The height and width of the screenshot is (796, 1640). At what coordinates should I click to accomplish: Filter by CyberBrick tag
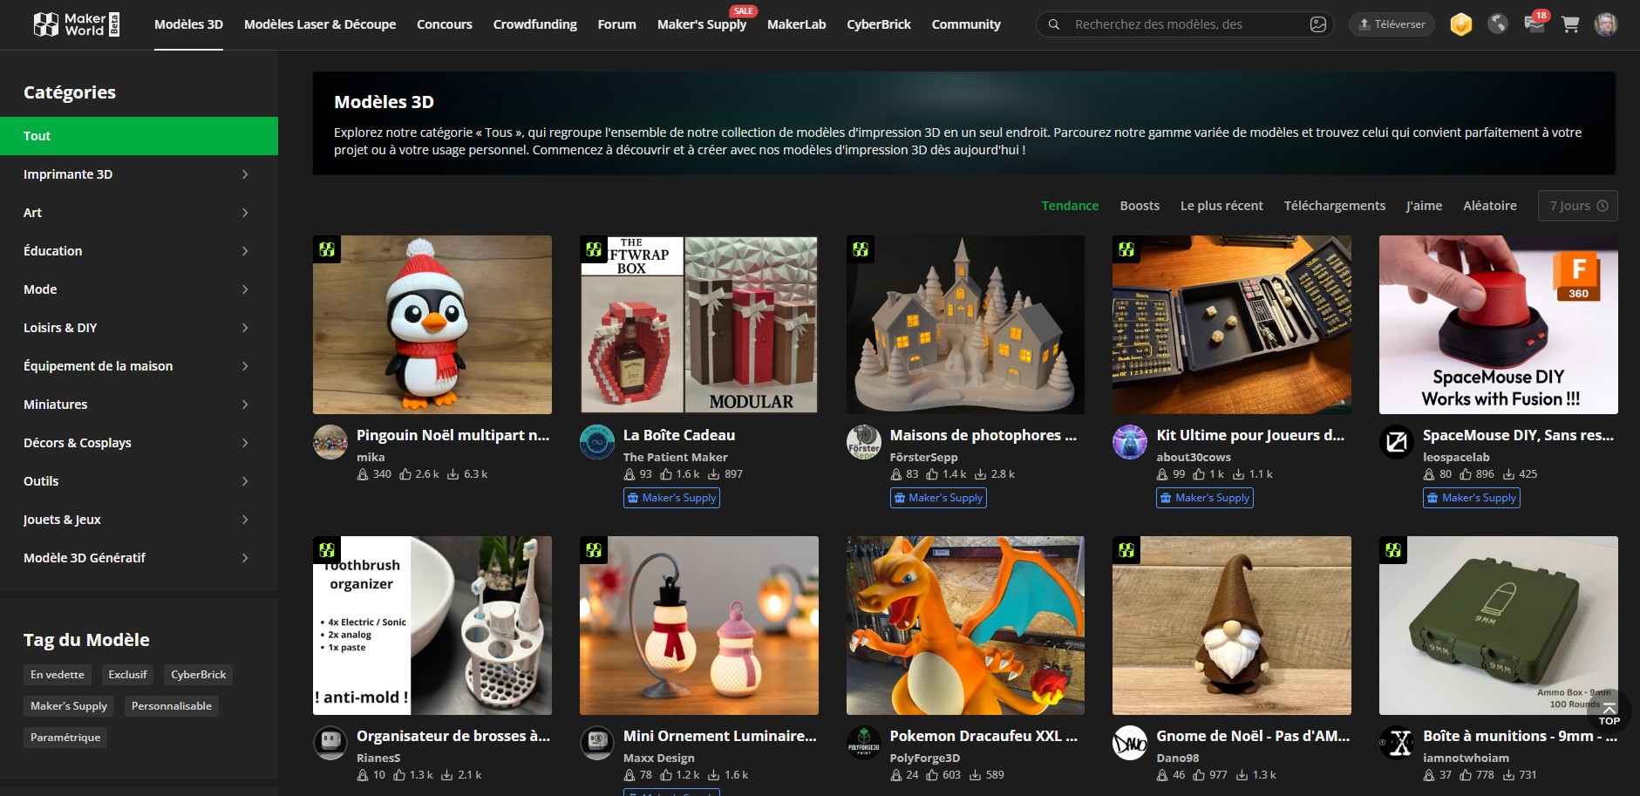point(199,675)
